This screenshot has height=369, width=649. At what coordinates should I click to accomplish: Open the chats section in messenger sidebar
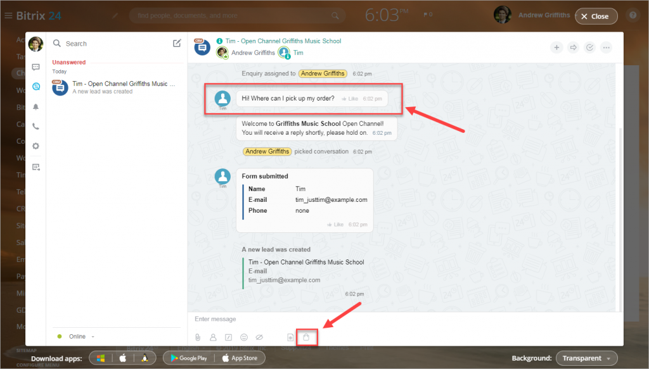[x=36, y=67]
